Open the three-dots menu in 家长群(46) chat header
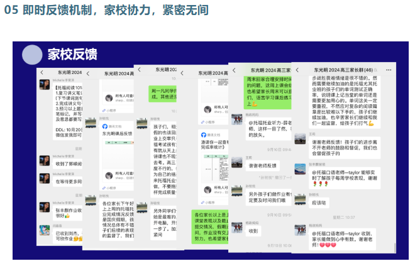 pyautogui.click(x=388, y=68)
